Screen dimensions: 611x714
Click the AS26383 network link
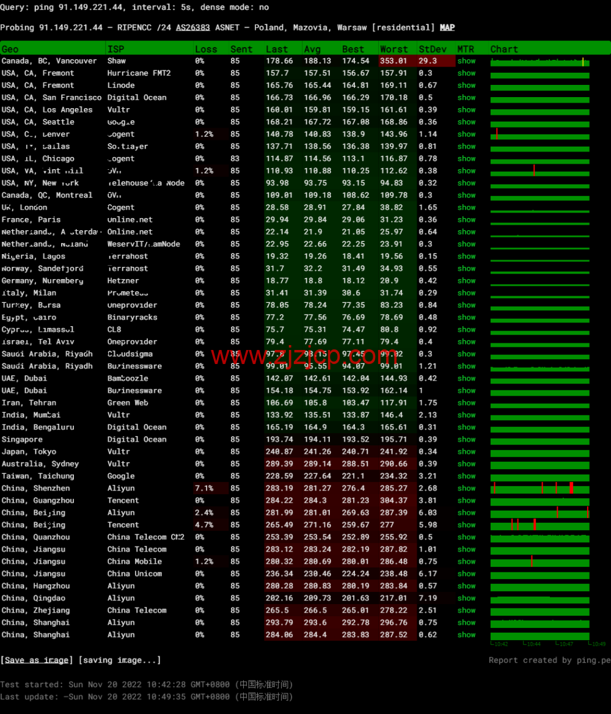tap(192, 27)
